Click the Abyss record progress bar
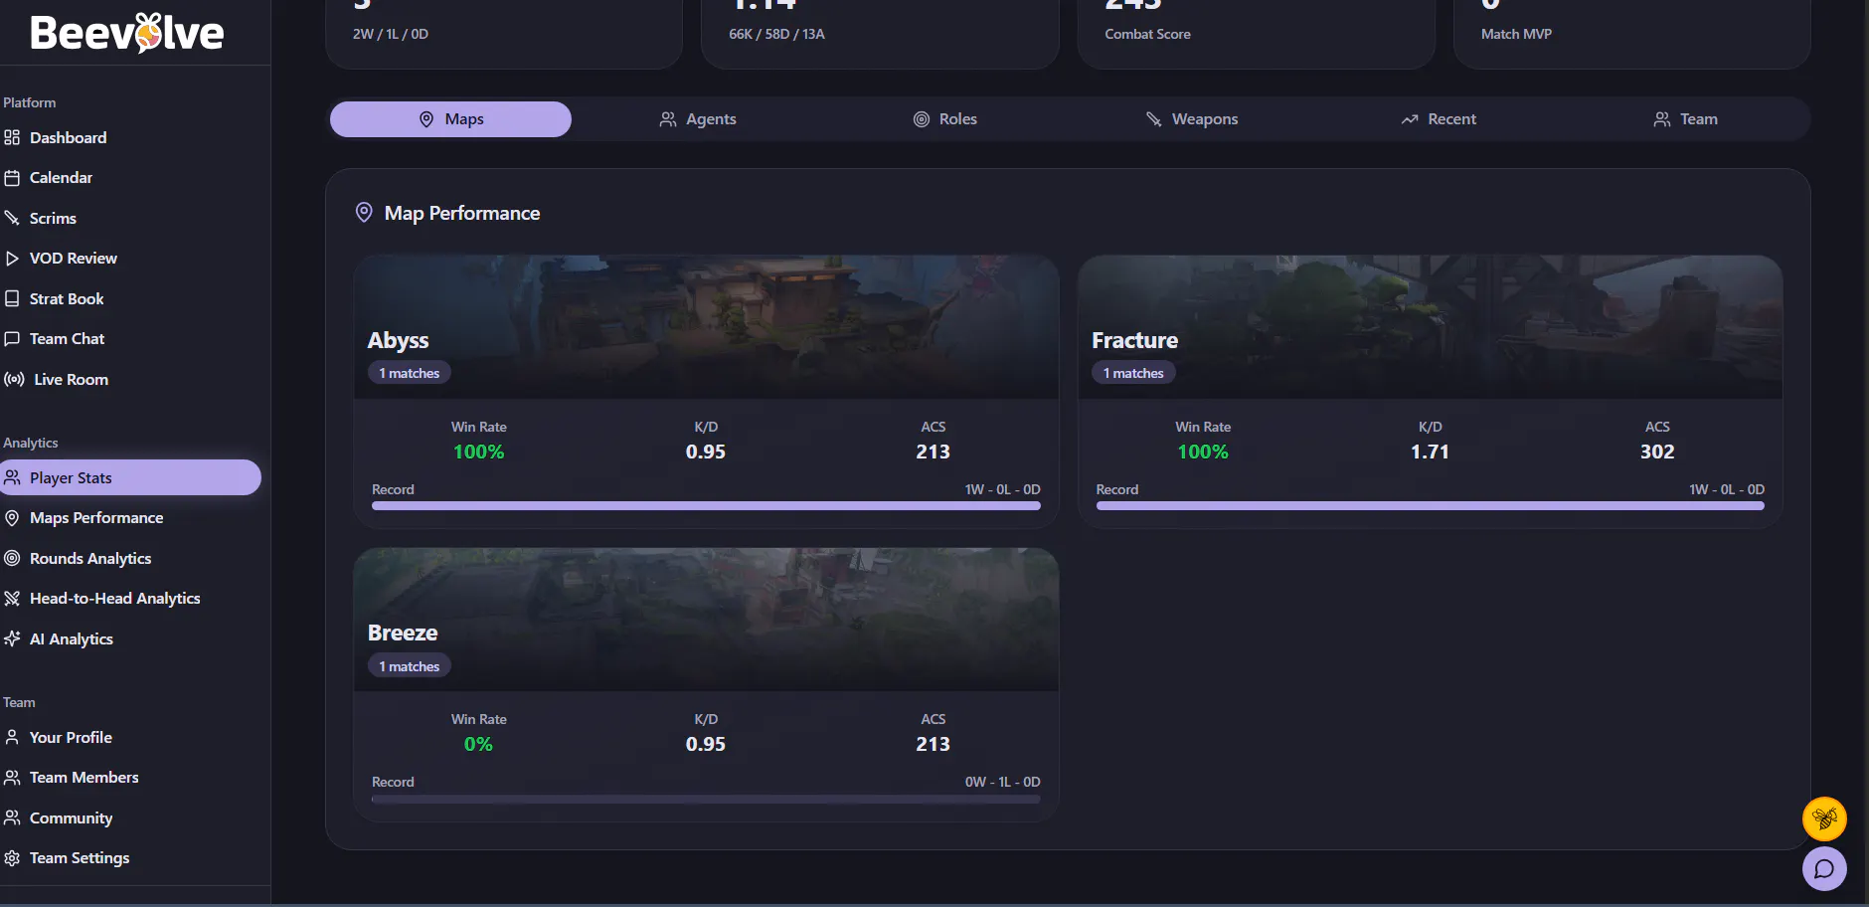The height and width of the screenshot is (907, 1869). [706, 506]
